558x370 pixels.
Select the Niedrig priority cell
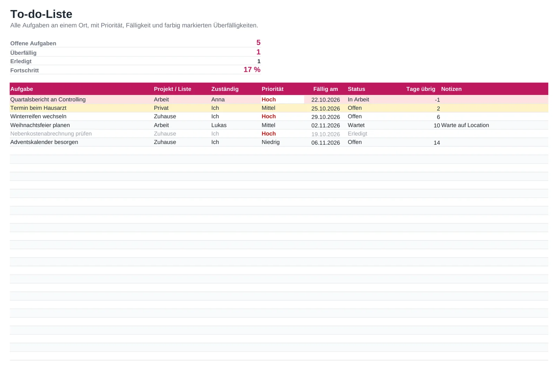[271, 142]
